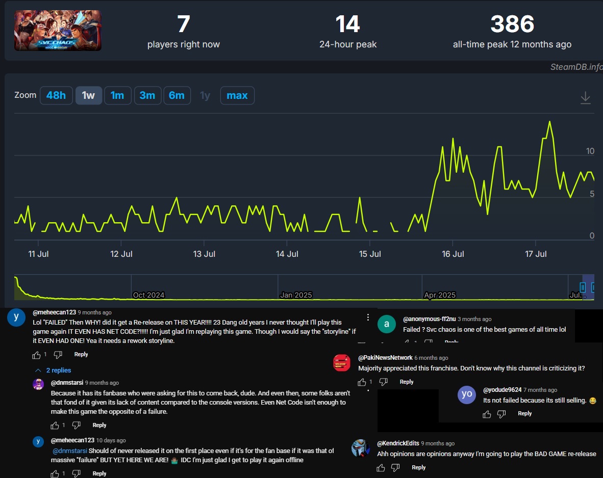Open @meheecan123's blue 'y' avatar
The image size is (603, 478).
(16, 317)
